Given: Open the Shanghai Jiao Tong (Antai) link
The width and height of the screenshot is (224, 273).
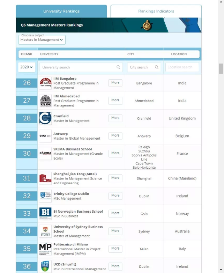Looking at the screenshot, I should tap(75, 174).
